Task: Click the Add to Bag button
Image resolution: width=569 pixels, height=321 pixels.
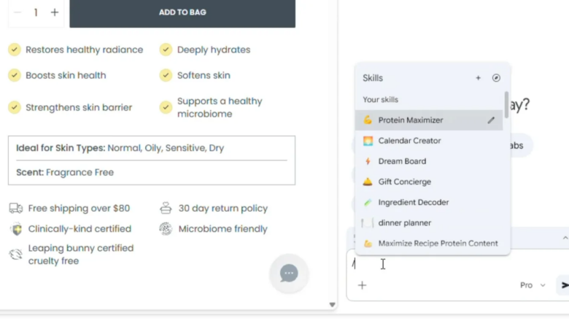Action: coord(182,12)
